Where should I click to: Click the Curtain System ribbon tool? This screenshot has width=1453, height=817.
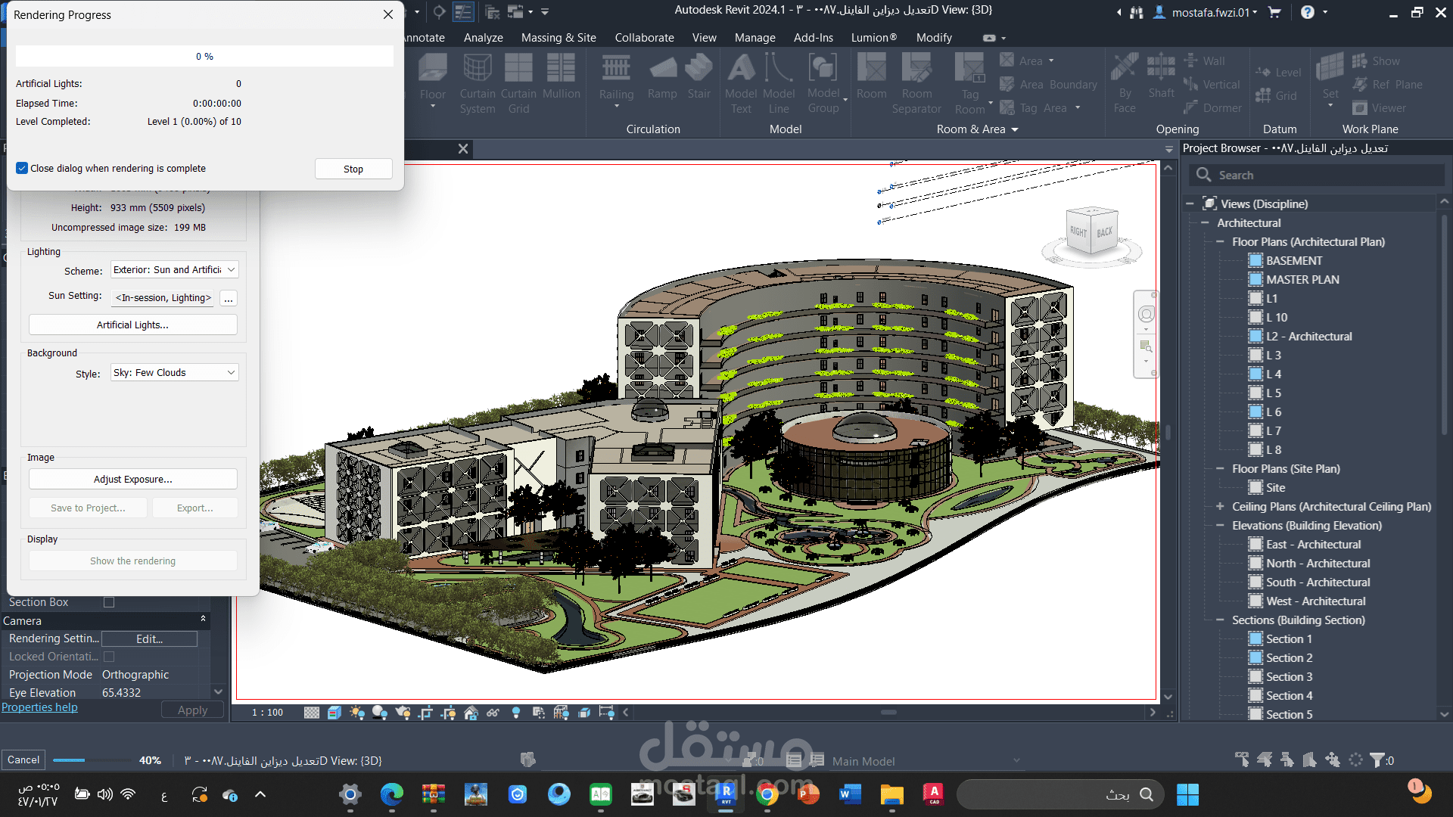[478, 83]
